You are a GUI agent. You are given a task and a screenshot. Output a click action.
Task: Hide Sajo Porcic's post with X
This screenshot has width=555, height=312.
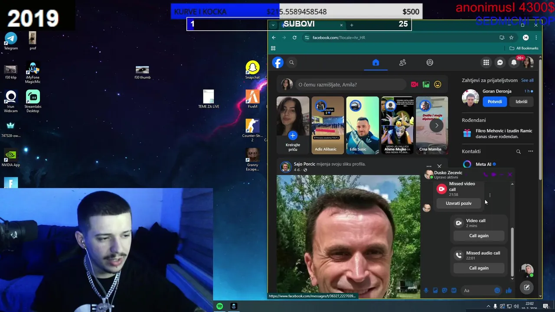pos(439,166)
